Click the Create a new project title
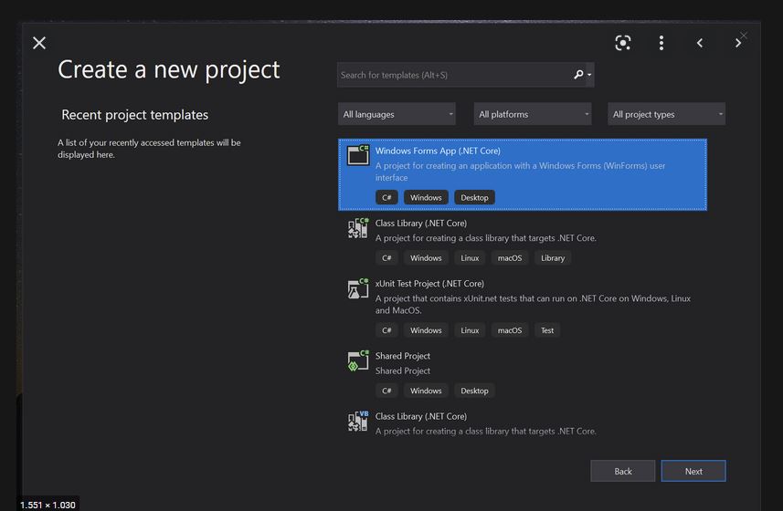The image size is (783, 511). coord(169,69)
